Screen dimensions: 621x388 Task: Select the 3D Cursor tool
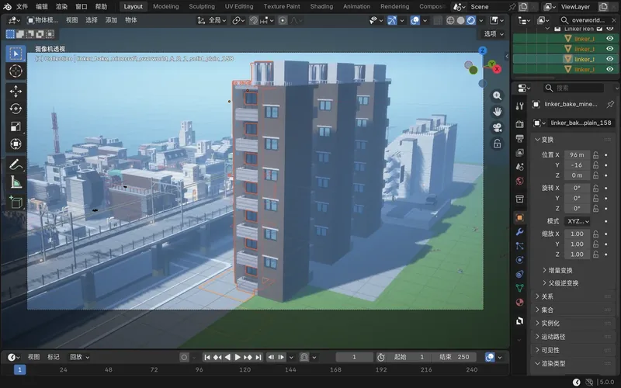(16, 71)
